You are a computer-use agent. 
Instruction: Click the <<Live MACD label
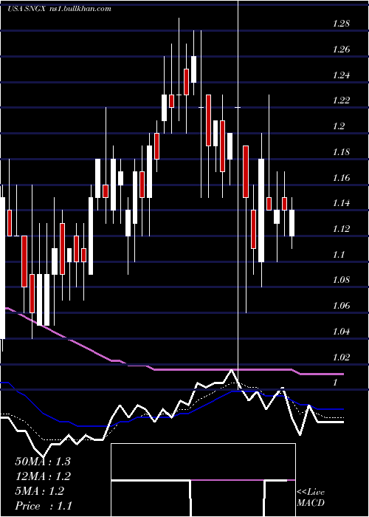(311, 498)
